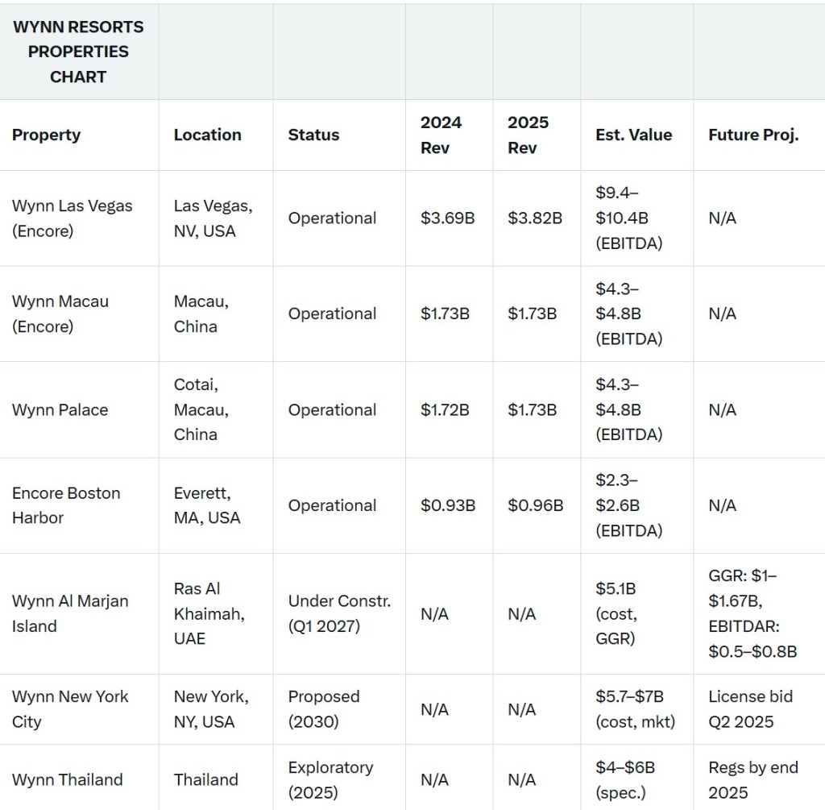The width and height of the screenshot is (825, 810).
Task: Click the License bid Q2 2025 cell
Action: pos(750,709)
